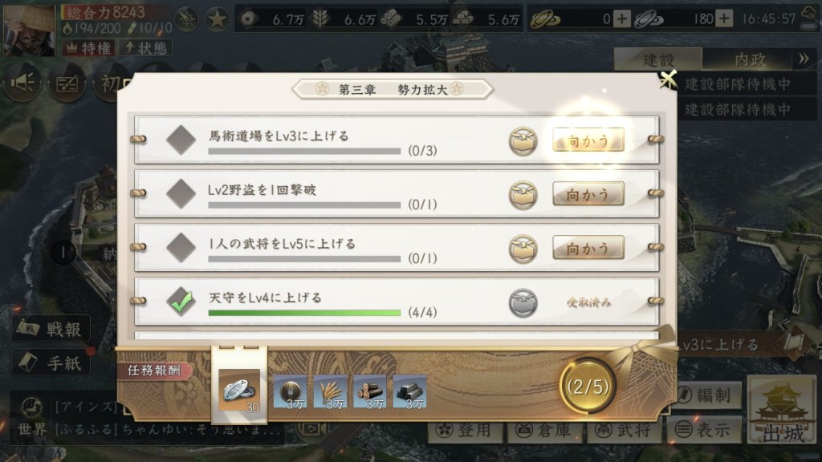Click the diamond marker of Lv2野盗 quest
Image resolution: width=822 pixels, height=462 pixels.
181,193
